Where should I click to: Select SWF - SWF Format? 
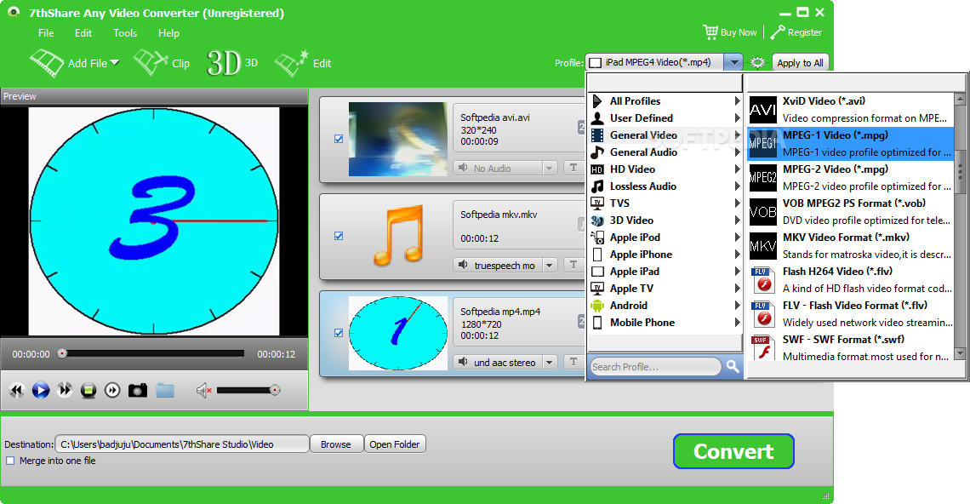pos(850,348)
